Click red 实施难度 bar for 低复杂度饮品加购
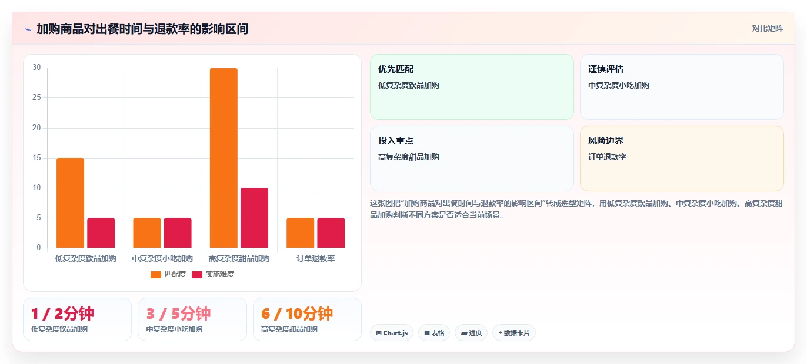 101,233
